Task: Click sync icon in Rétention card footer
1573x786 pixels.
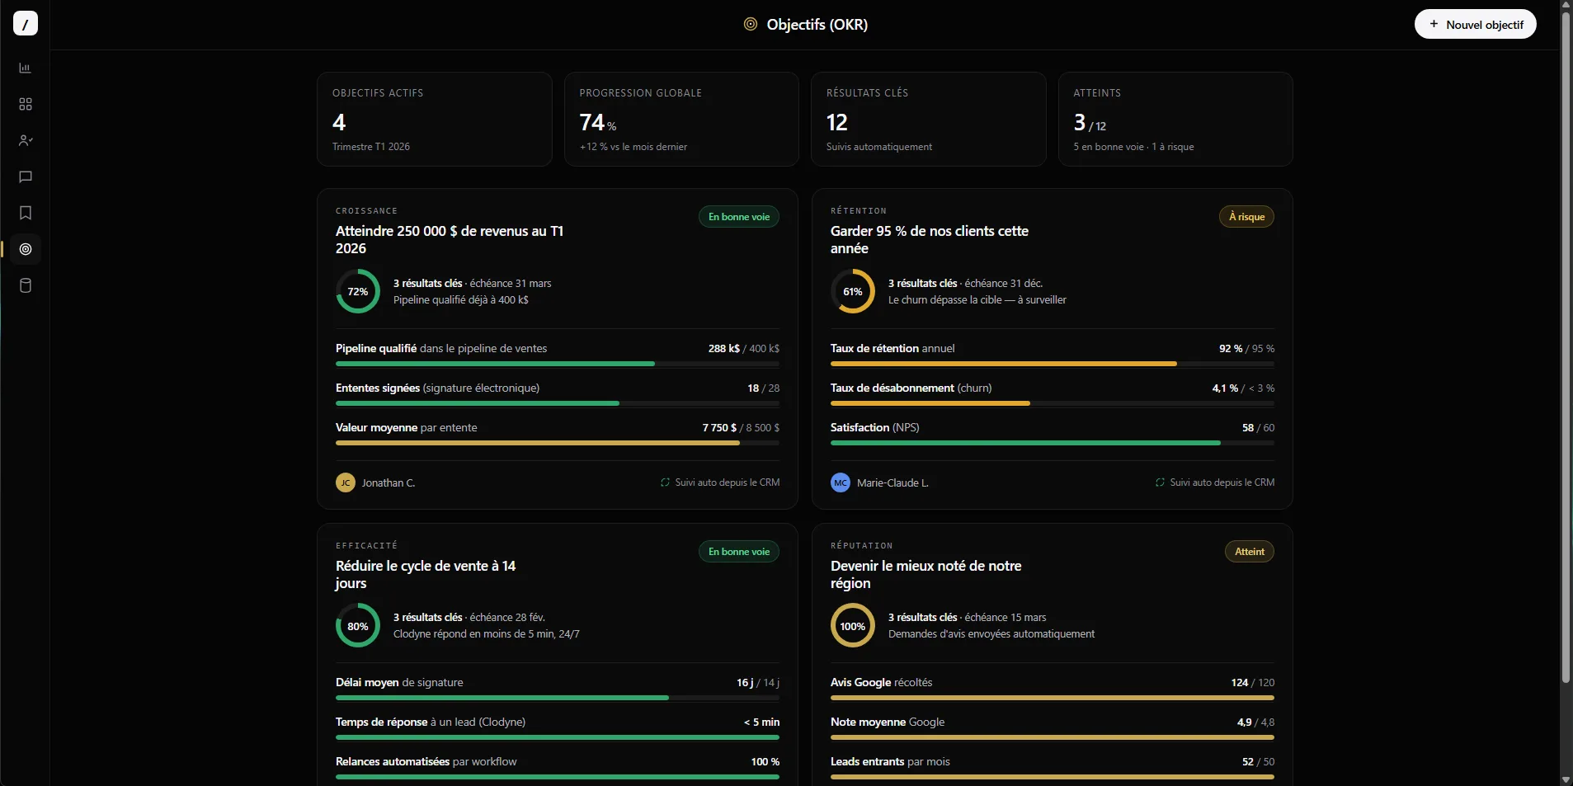Action: click(x=1160, y=482)
